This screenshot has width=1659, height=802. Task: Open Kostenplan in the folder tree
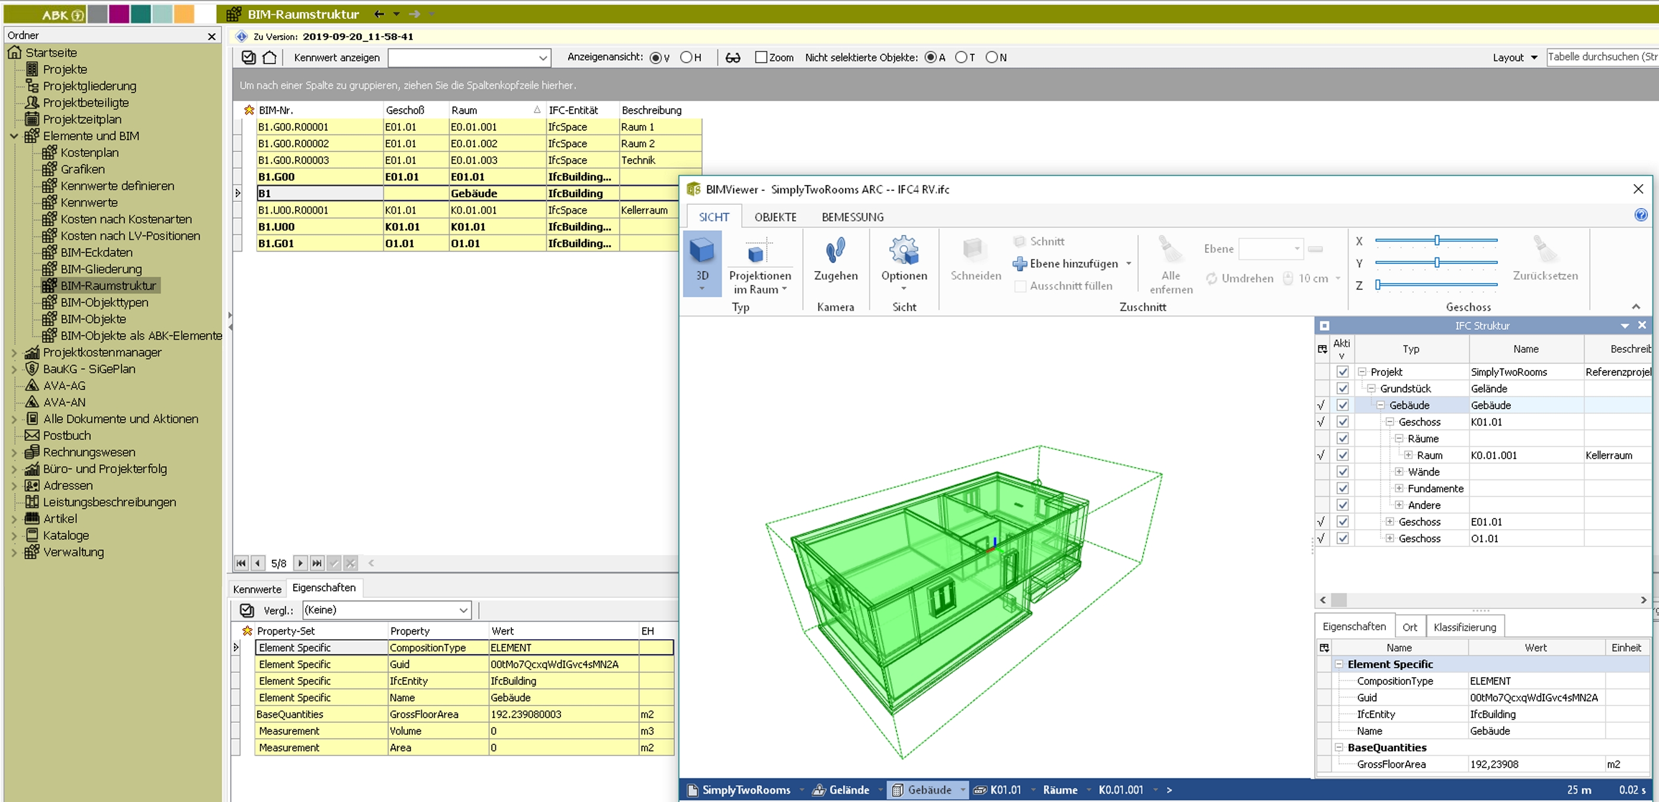point(89,153)
